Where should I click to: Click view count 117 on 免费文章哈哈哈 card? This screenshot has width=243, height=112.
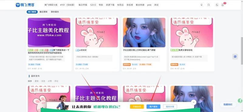(177, 69)
